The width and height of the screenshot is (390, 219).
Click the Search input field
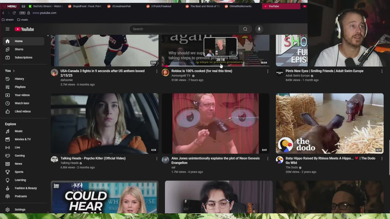[184, 29]
